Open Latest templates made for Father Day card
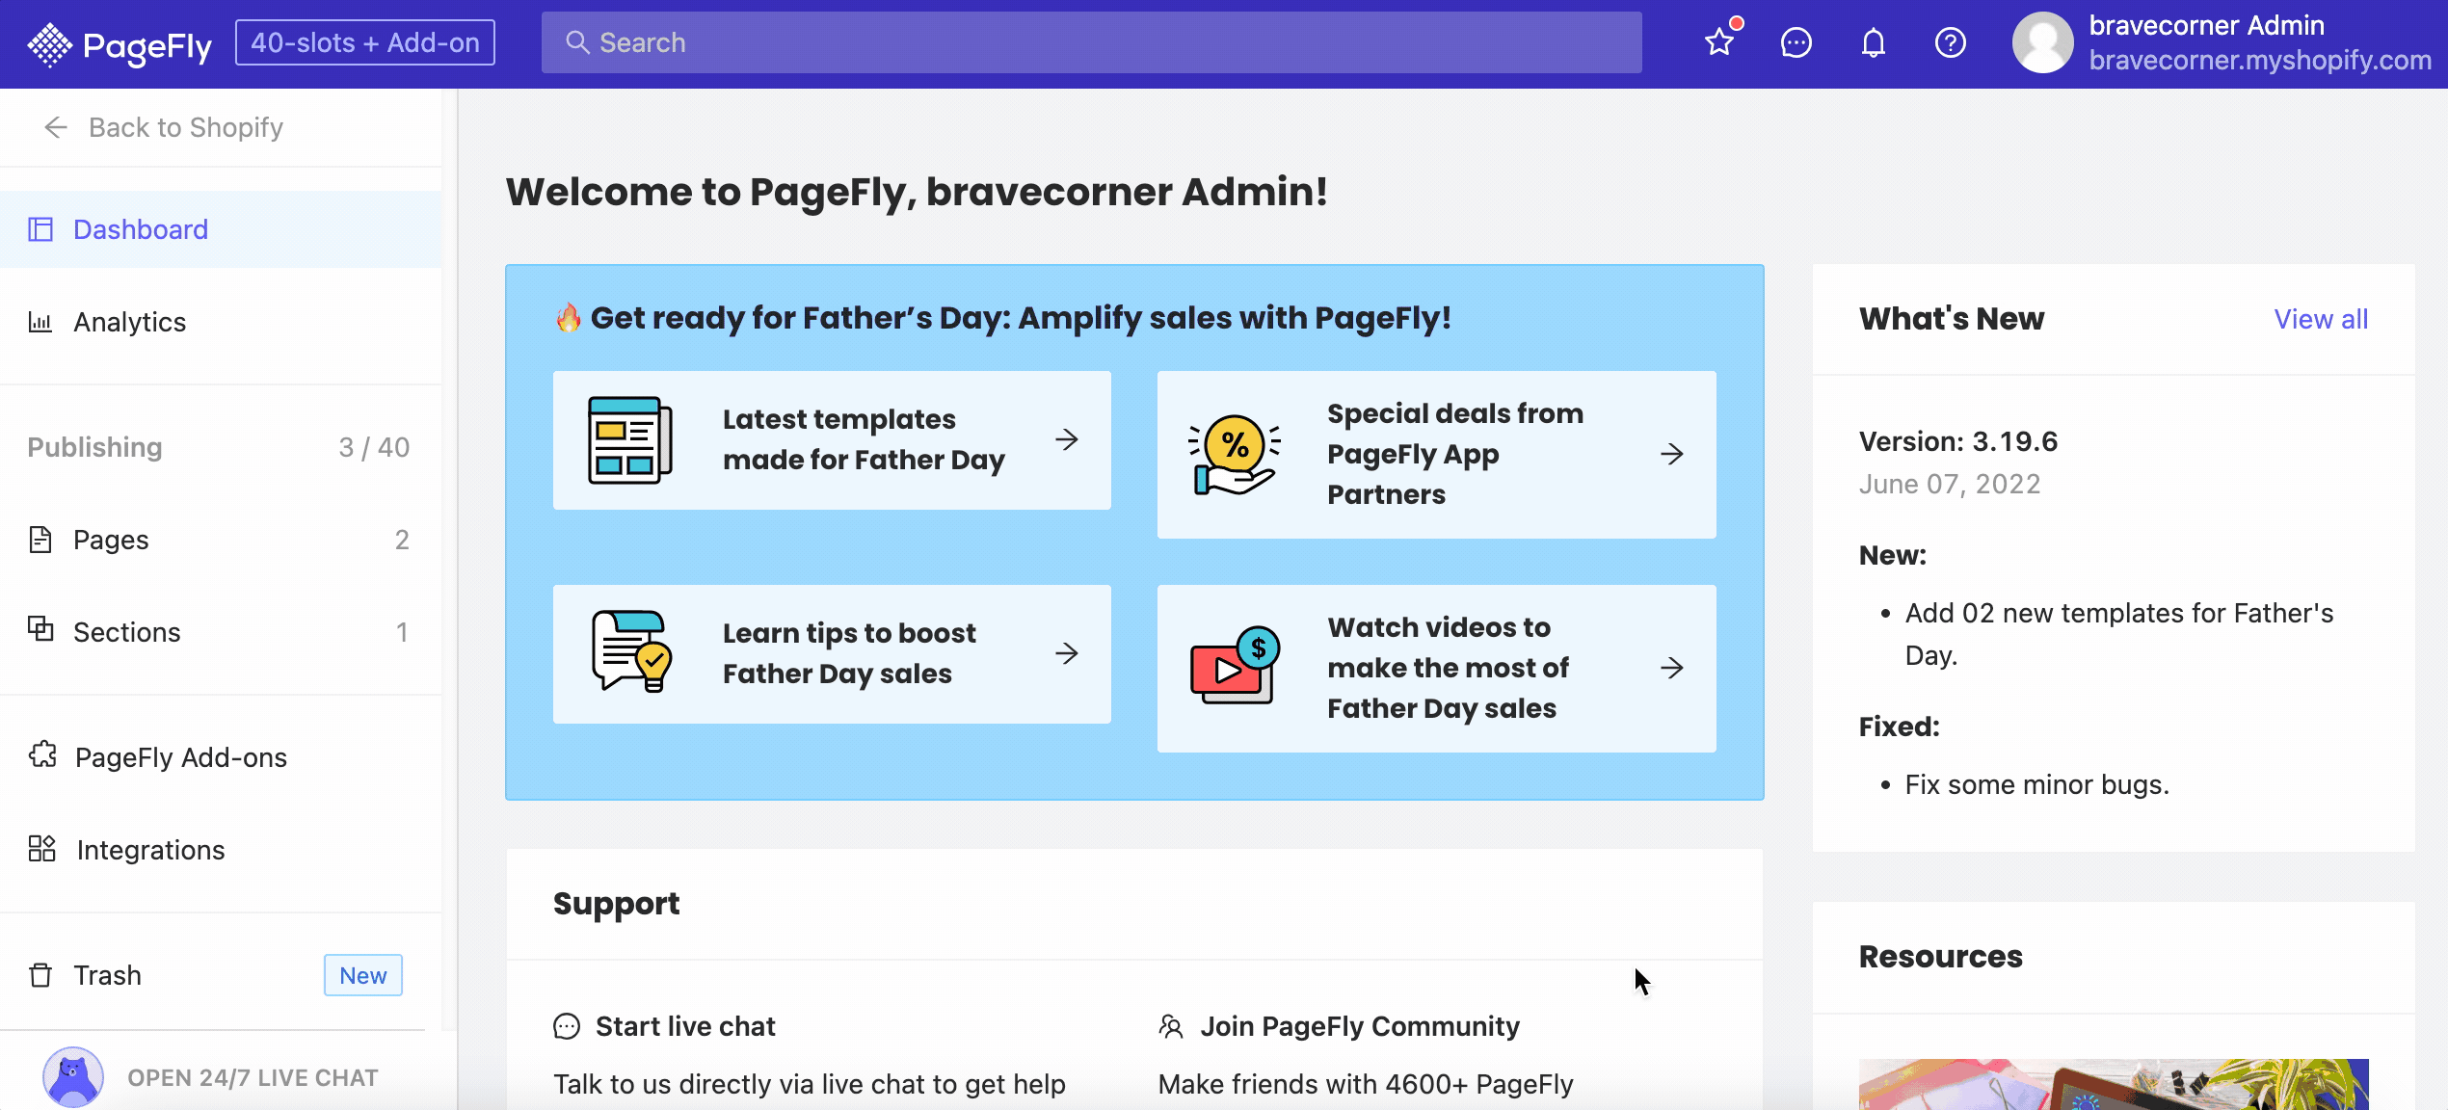Screen dimensions: 2448x1110 point(832,440)
